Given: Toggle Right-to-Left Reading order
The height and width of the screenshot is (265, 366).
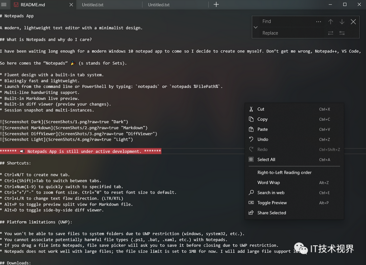Looking at the screenshot, I should [x=294, y=172].
